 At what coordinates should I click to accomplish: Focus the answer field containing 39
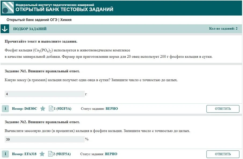coord(45,139)
